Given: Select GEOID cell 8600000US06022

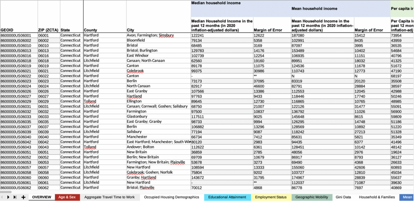Looking at the screenshot, I should [19, 76].
